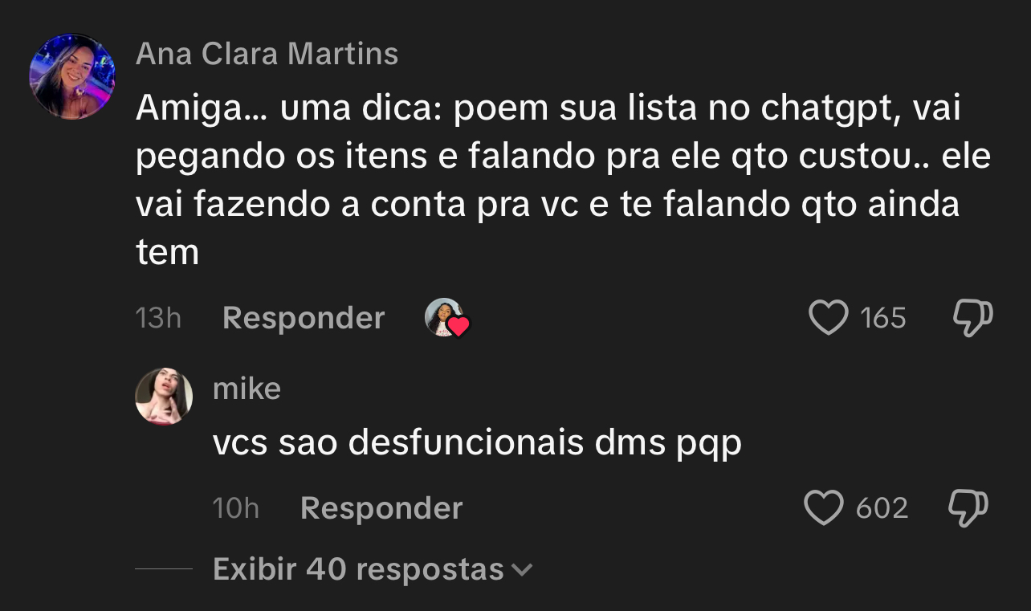Open Ana Clara Martins username link
This screenshot has height=611, width=1031.
(x=267, y=54)
